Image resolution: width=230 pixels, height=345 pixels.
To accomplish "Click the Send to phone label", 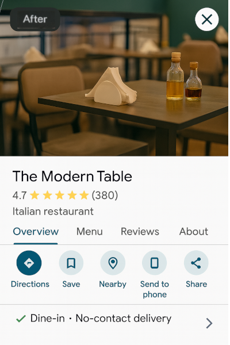I will tap(155, 289).
